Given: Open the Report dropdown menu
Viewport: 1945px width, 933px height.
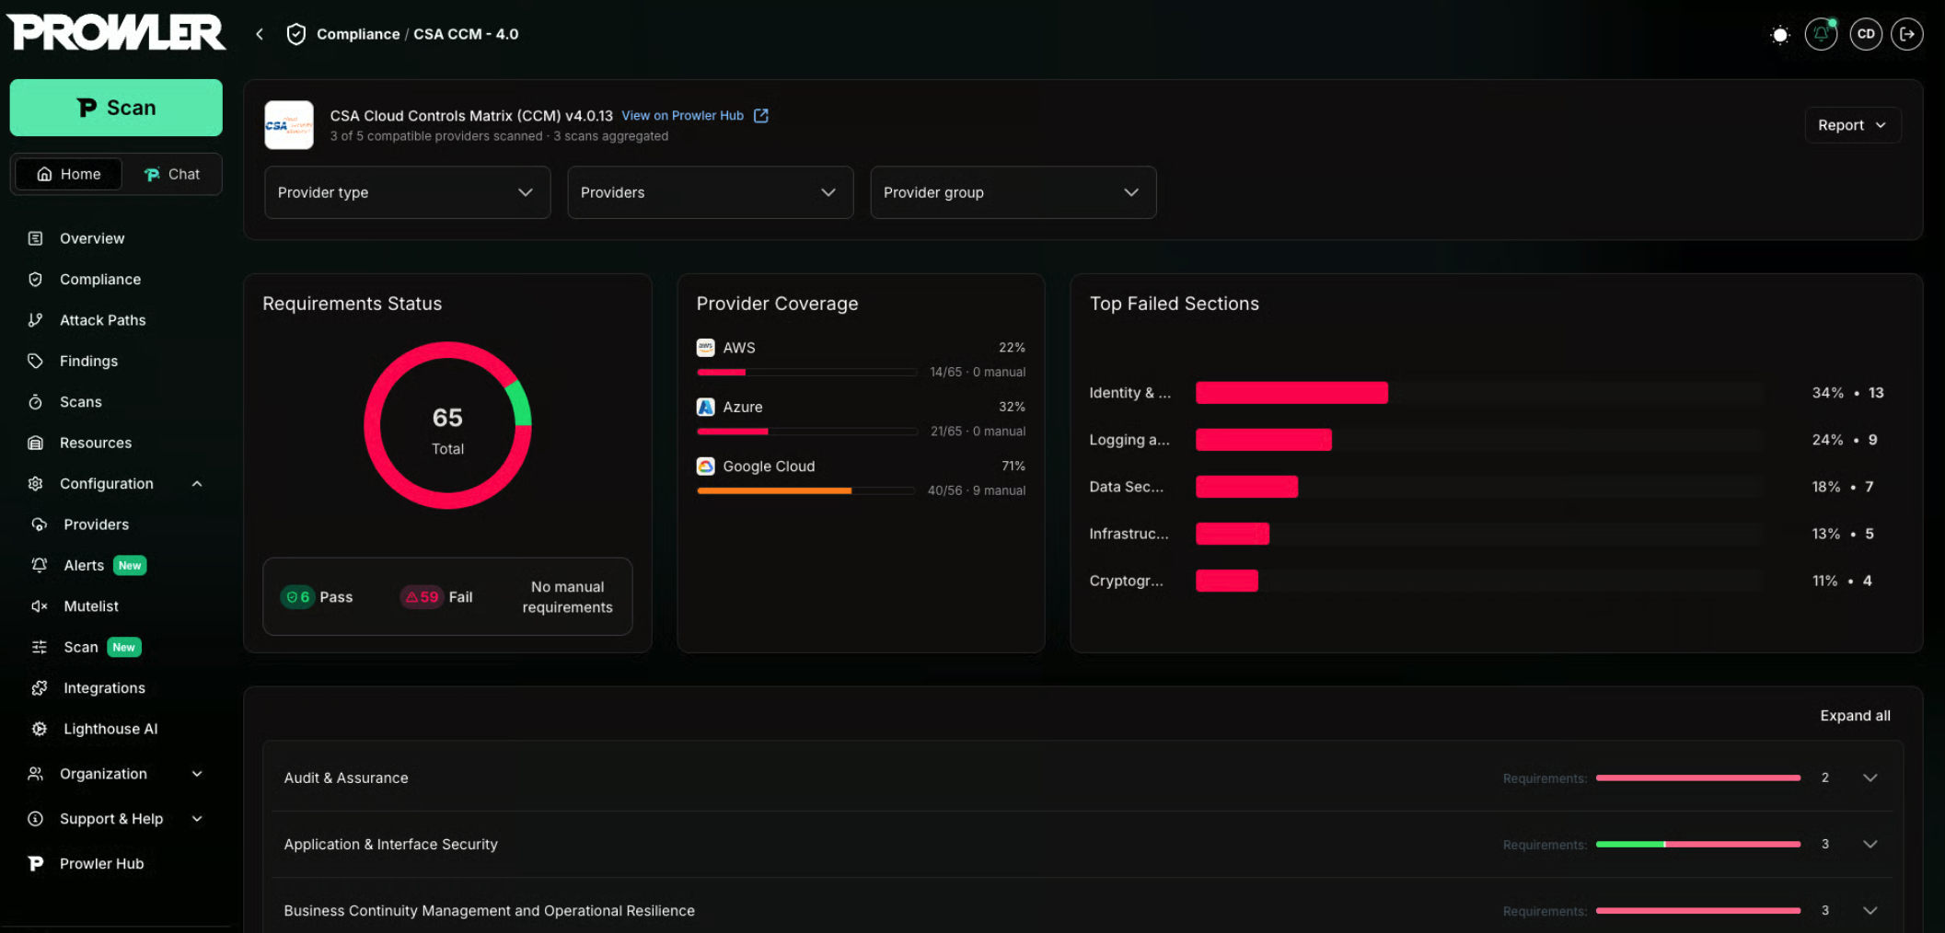Looking at the screenshot, I should pyautogui.click(x=1852, y=125).
